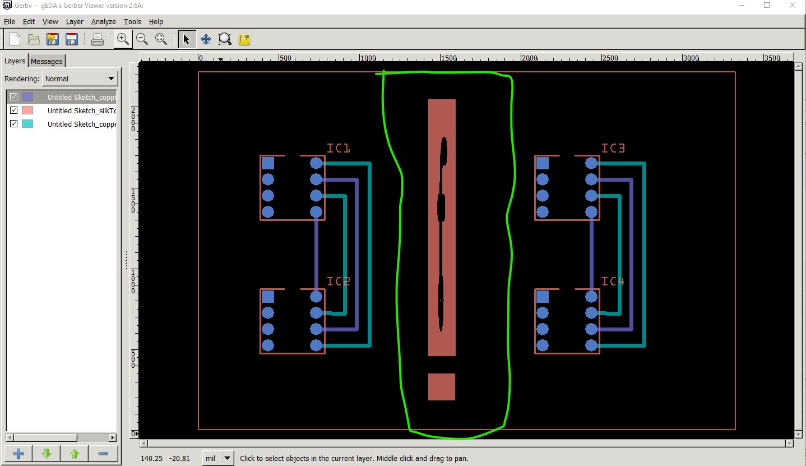Select the bottom Untitled Sketch_copper layer row
The height and width of the screenshot is (466, 806).
[62, 124]
